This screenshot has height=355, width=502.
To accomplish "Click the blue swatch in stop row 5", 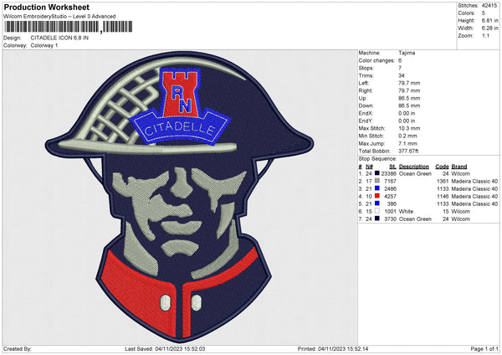I will 377,203.
